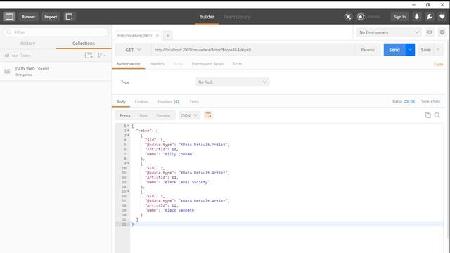Expand the Save options arrow

click(x=438, y=50)
